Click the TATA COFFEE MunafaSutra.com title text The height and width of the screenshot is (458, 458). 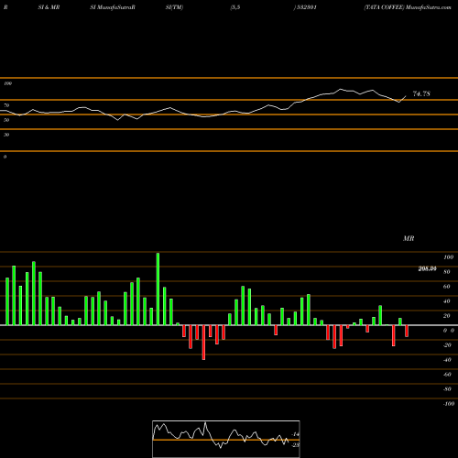point(408,7)
